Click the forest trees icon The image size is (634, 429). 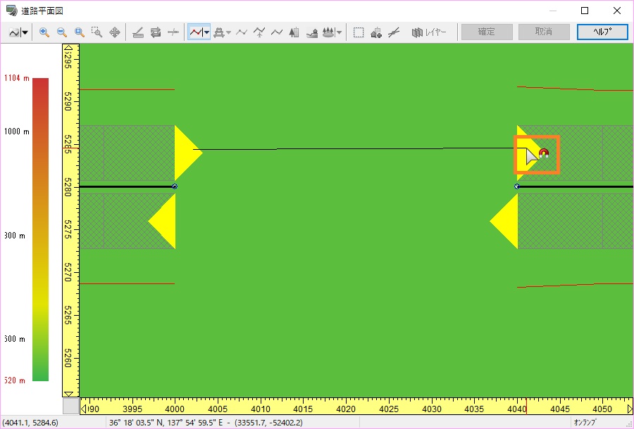(328, 32)
